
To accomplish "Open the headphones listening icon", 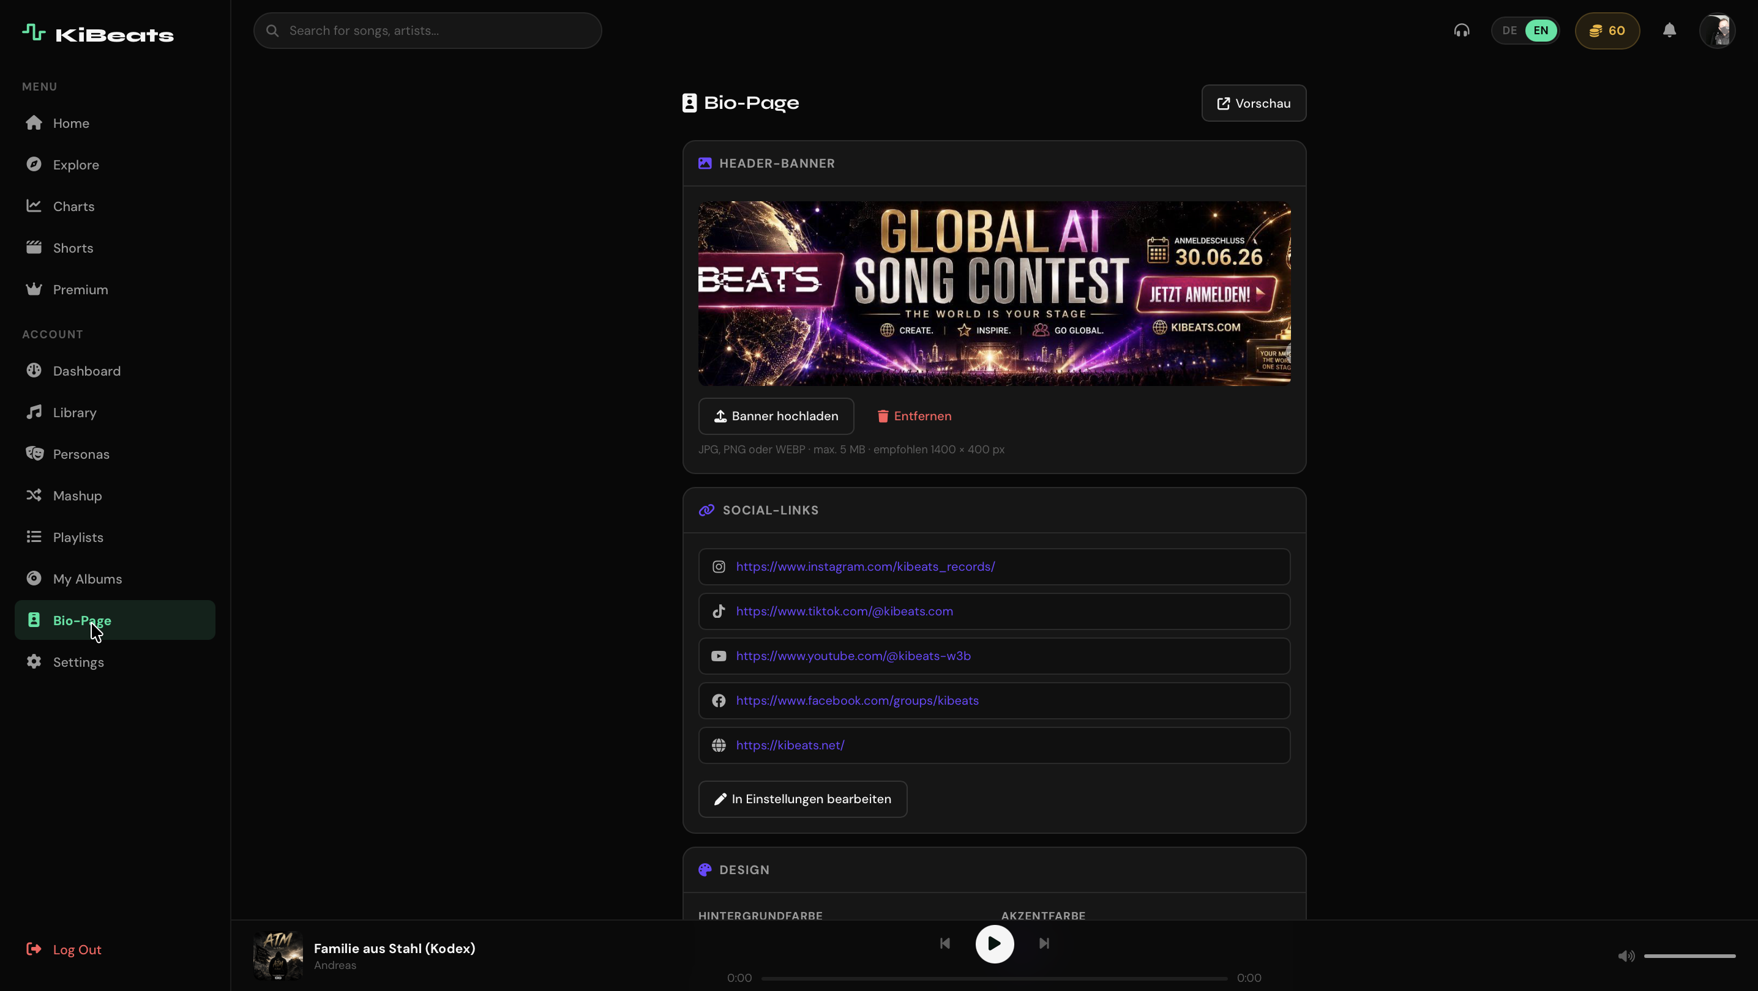I will point(1461,31).
